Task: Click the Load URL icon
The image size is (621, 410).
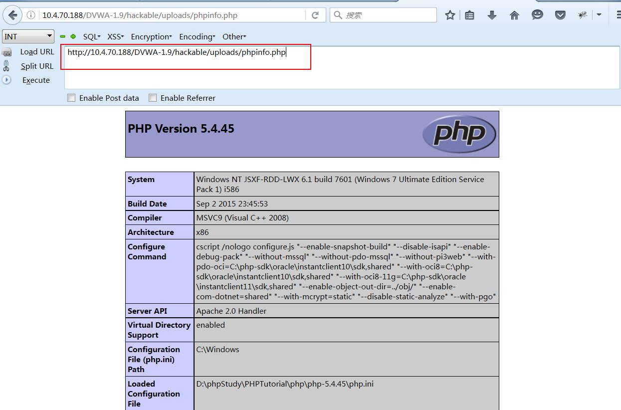Action: coord(6,52)
